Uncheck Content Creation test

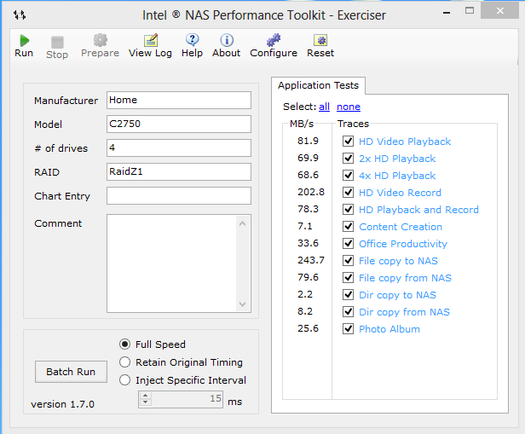pyautogui.click(x=349, y=226)
